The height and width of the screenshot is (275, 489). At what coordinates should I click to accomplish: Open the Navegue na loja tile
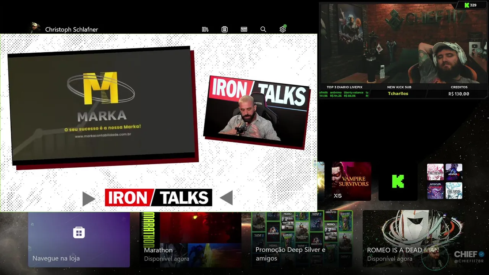pyautogui.click(x=79, y=240)
